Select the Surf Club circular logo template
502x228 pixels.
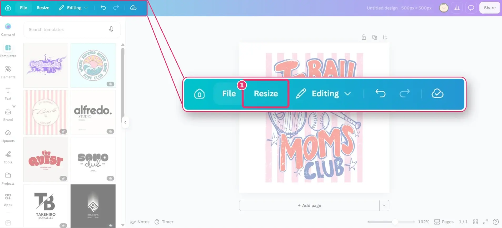(x=93, y=65)
